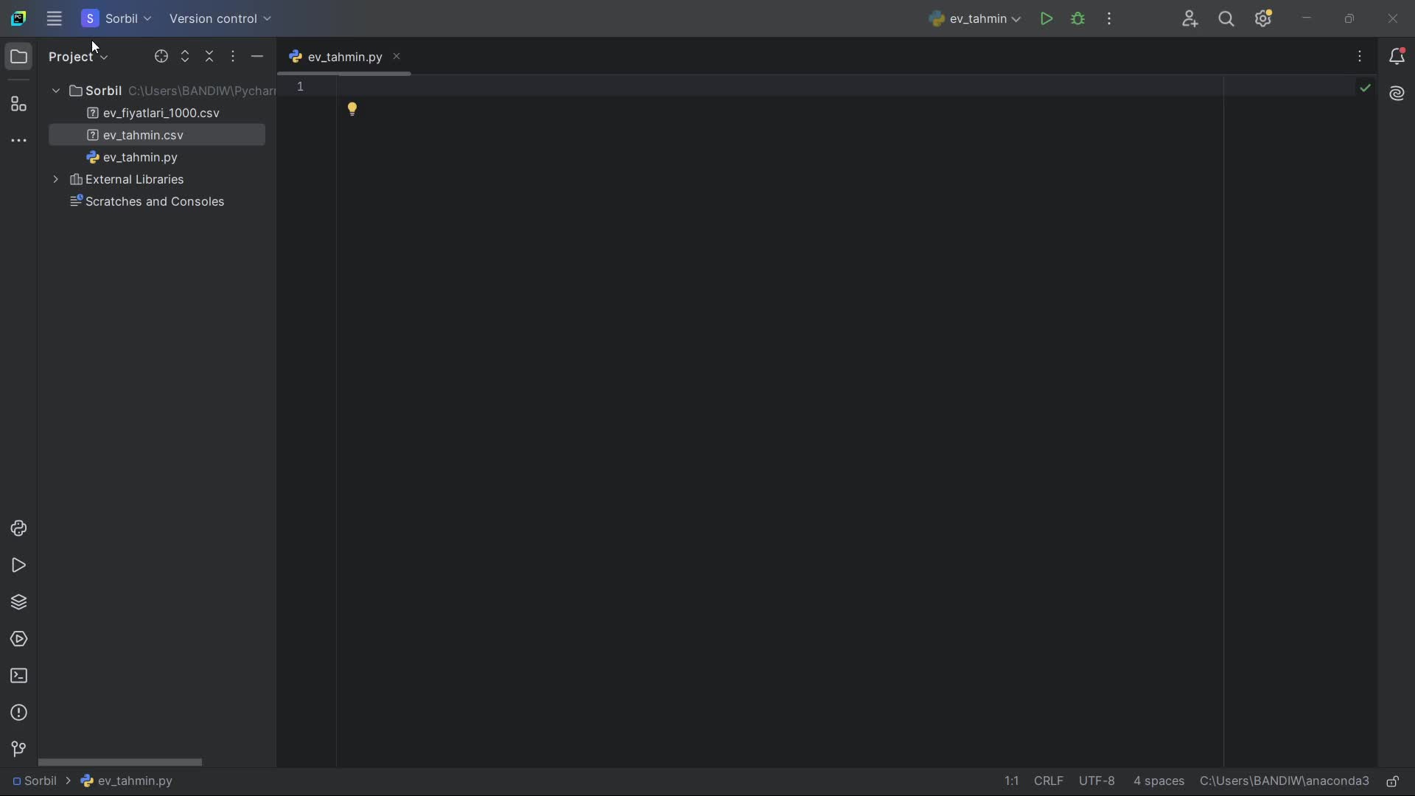Open the Project view dropdown
Image resolution: width=1415 pixels, height=796 pixels.
point(79,57)
